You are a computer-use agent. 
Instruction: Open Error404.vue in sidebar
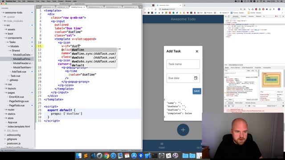pos(16,97)
